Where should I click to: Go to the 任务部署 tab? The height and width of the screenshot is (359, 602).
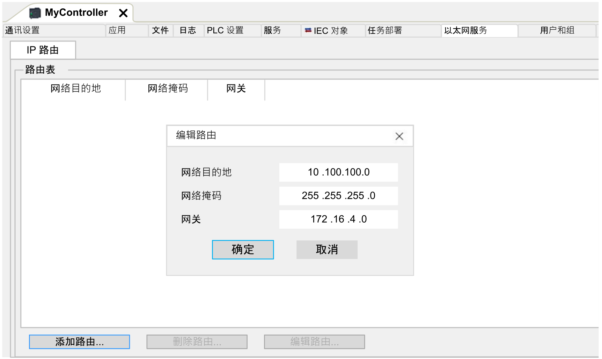[385, 30]
